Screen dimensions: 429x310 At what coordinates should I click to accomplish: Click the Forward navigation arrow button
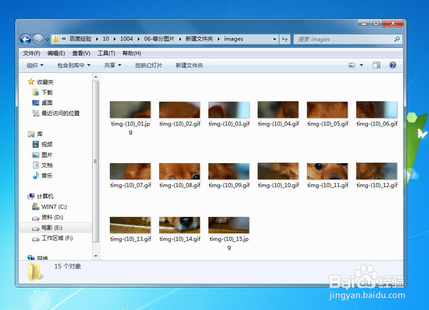click(x=38, y=39)
